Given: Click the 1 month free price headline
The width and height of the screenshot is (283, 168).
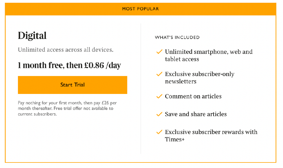Looking at the screenshot, I should [x=69, y=65].
